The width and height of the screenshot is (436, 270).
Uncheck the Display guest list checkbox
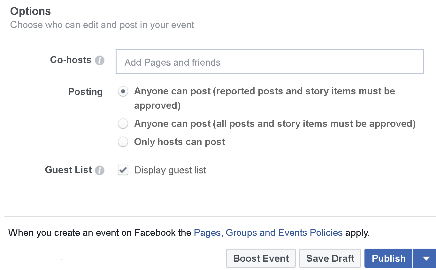point(123,170)
